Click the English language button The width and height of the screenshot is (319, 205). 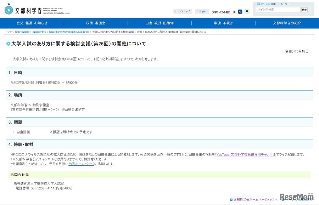202,11
